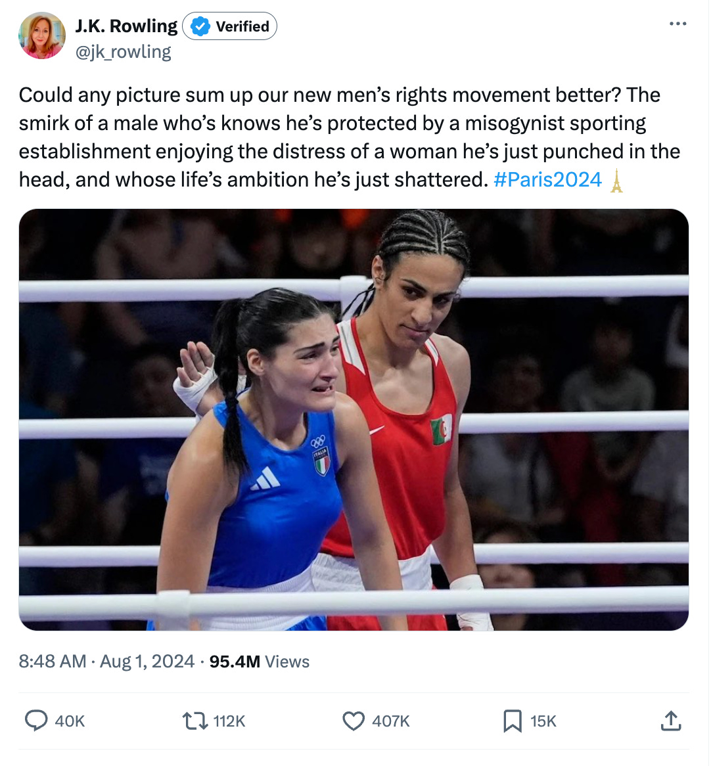Open J.K. Rowling's profile avatar
Screen dimensions: 711x766
(41, 35)
